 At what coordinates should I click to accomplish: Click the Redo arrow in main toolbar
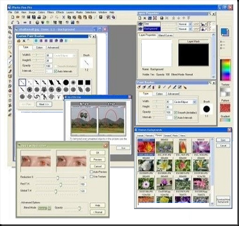[x=57, y=17]
